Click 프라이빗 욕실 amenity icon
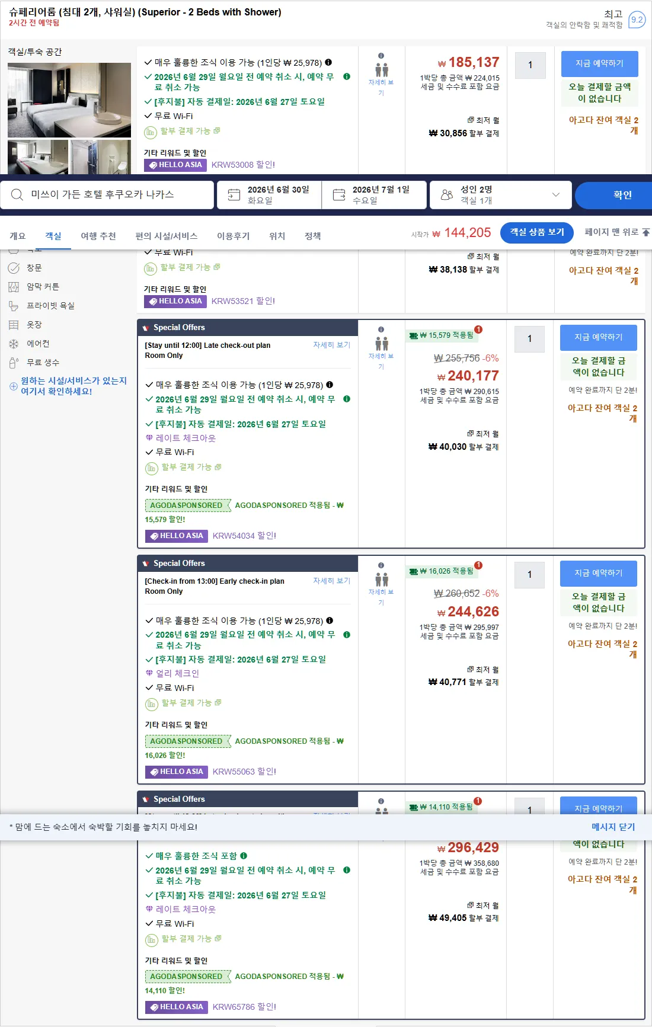Viewport: 652px width, 1027px height. [x=14, y=306]
